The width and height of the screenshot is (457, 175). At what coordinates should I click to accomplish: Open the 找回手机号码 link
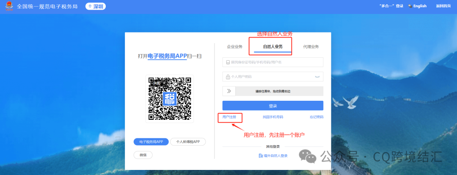coord(273,117)
